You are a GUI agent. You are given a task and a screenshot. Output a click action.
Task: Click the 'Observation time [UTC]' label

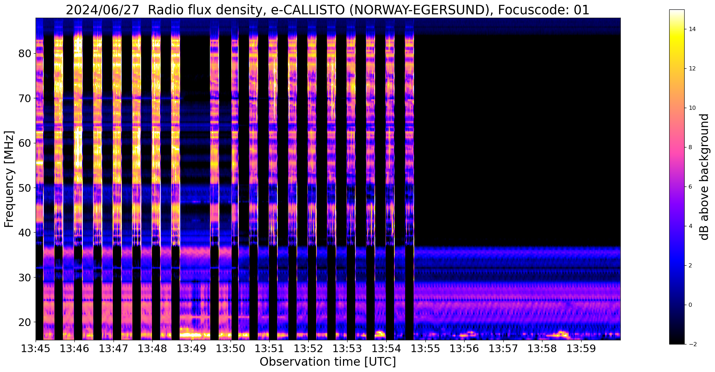click(328, 362)
